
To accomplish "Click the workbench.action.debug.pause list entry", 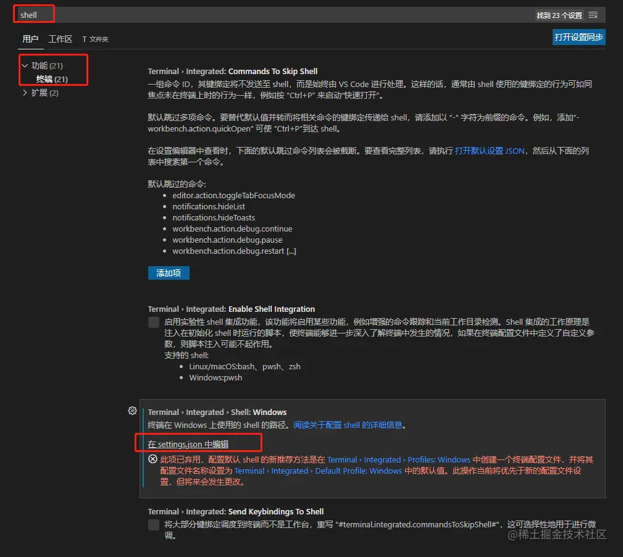I will [227, 240].
